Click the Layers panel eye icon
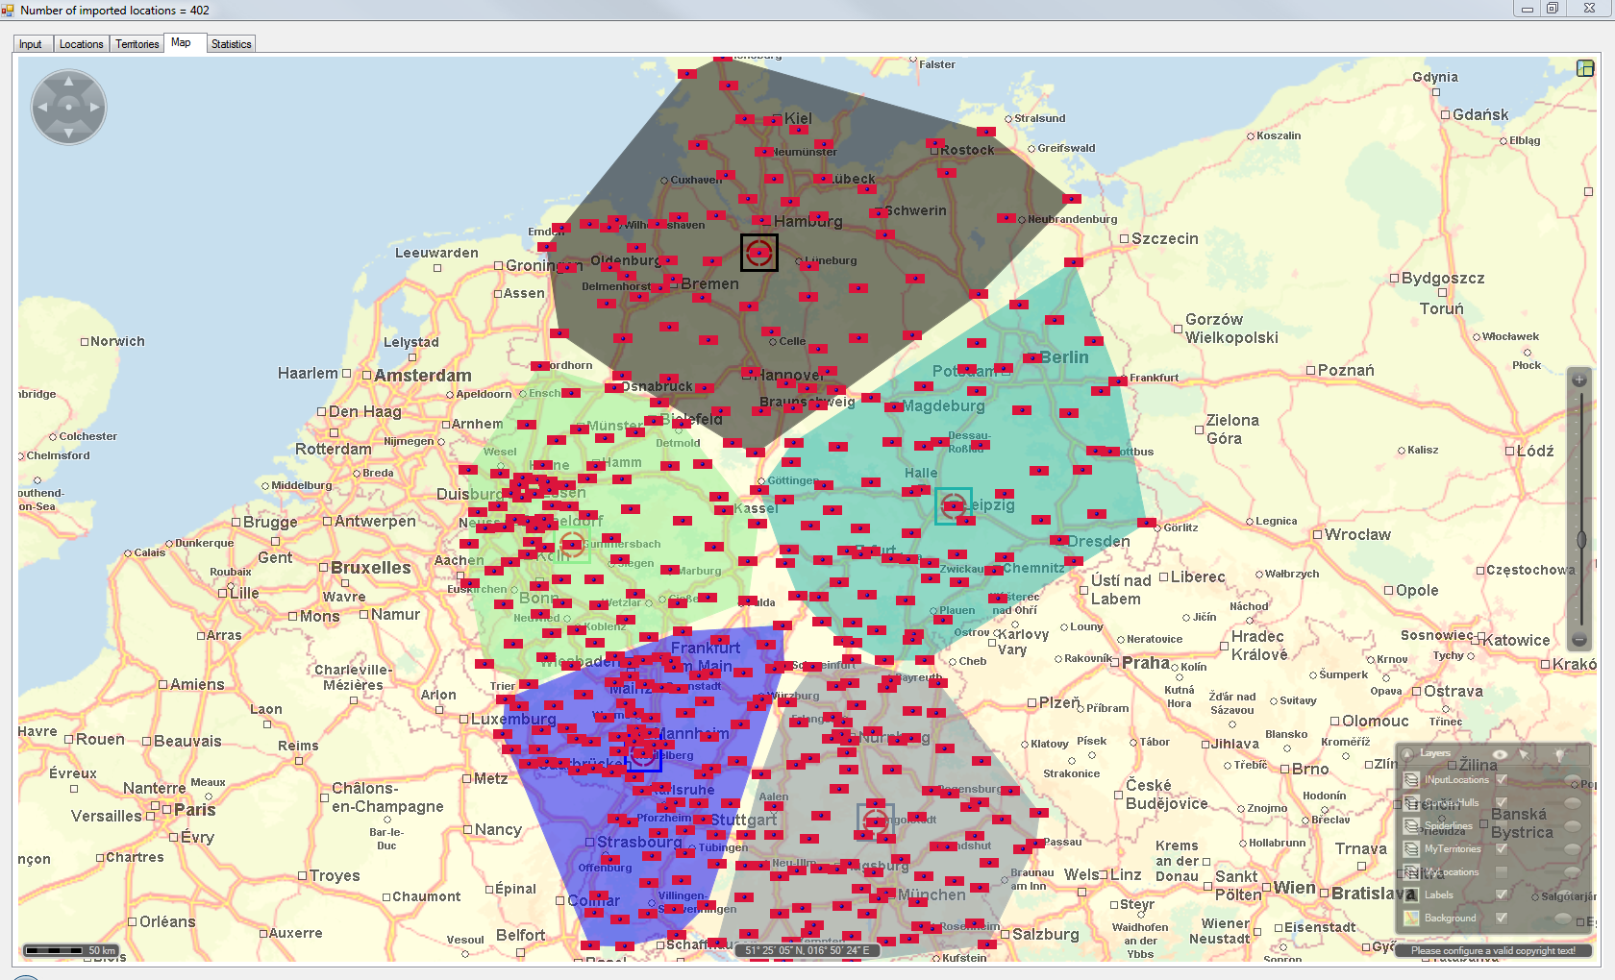The image size is (1615, 980). pos(1499,754)
